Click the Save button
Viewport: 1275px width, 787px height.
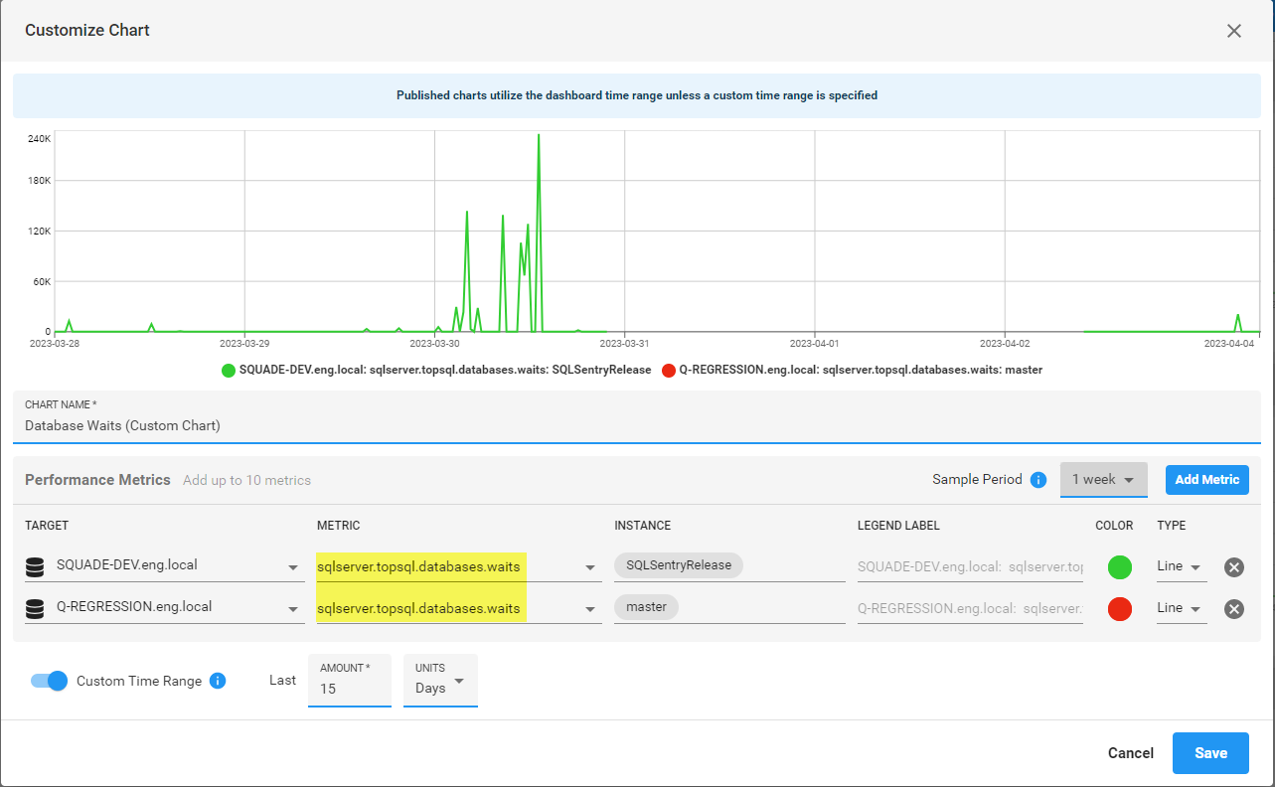(1210, 753)
